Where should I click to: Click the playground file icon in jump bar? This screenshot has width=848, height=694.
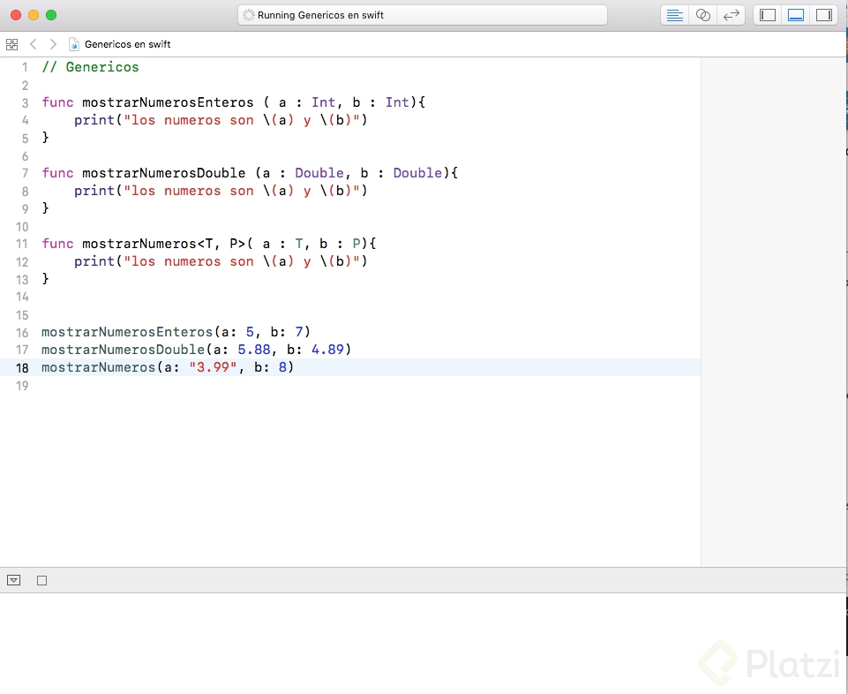coord(74,44)
